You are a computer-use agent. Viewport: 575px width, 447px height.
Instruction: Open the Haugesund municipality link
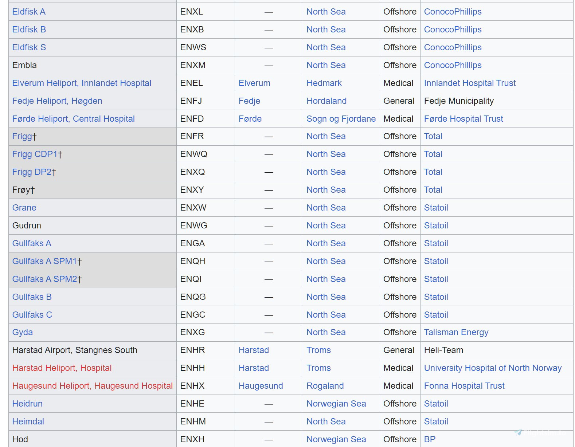coord(261,386)
